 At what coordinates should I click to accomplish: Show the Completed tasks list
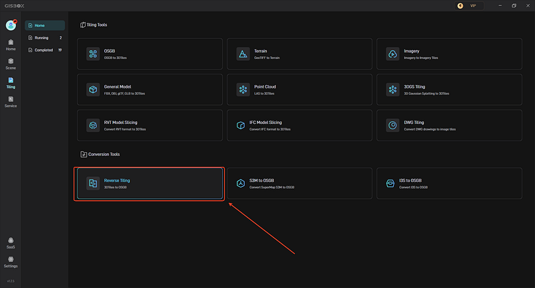click(45, 50)
